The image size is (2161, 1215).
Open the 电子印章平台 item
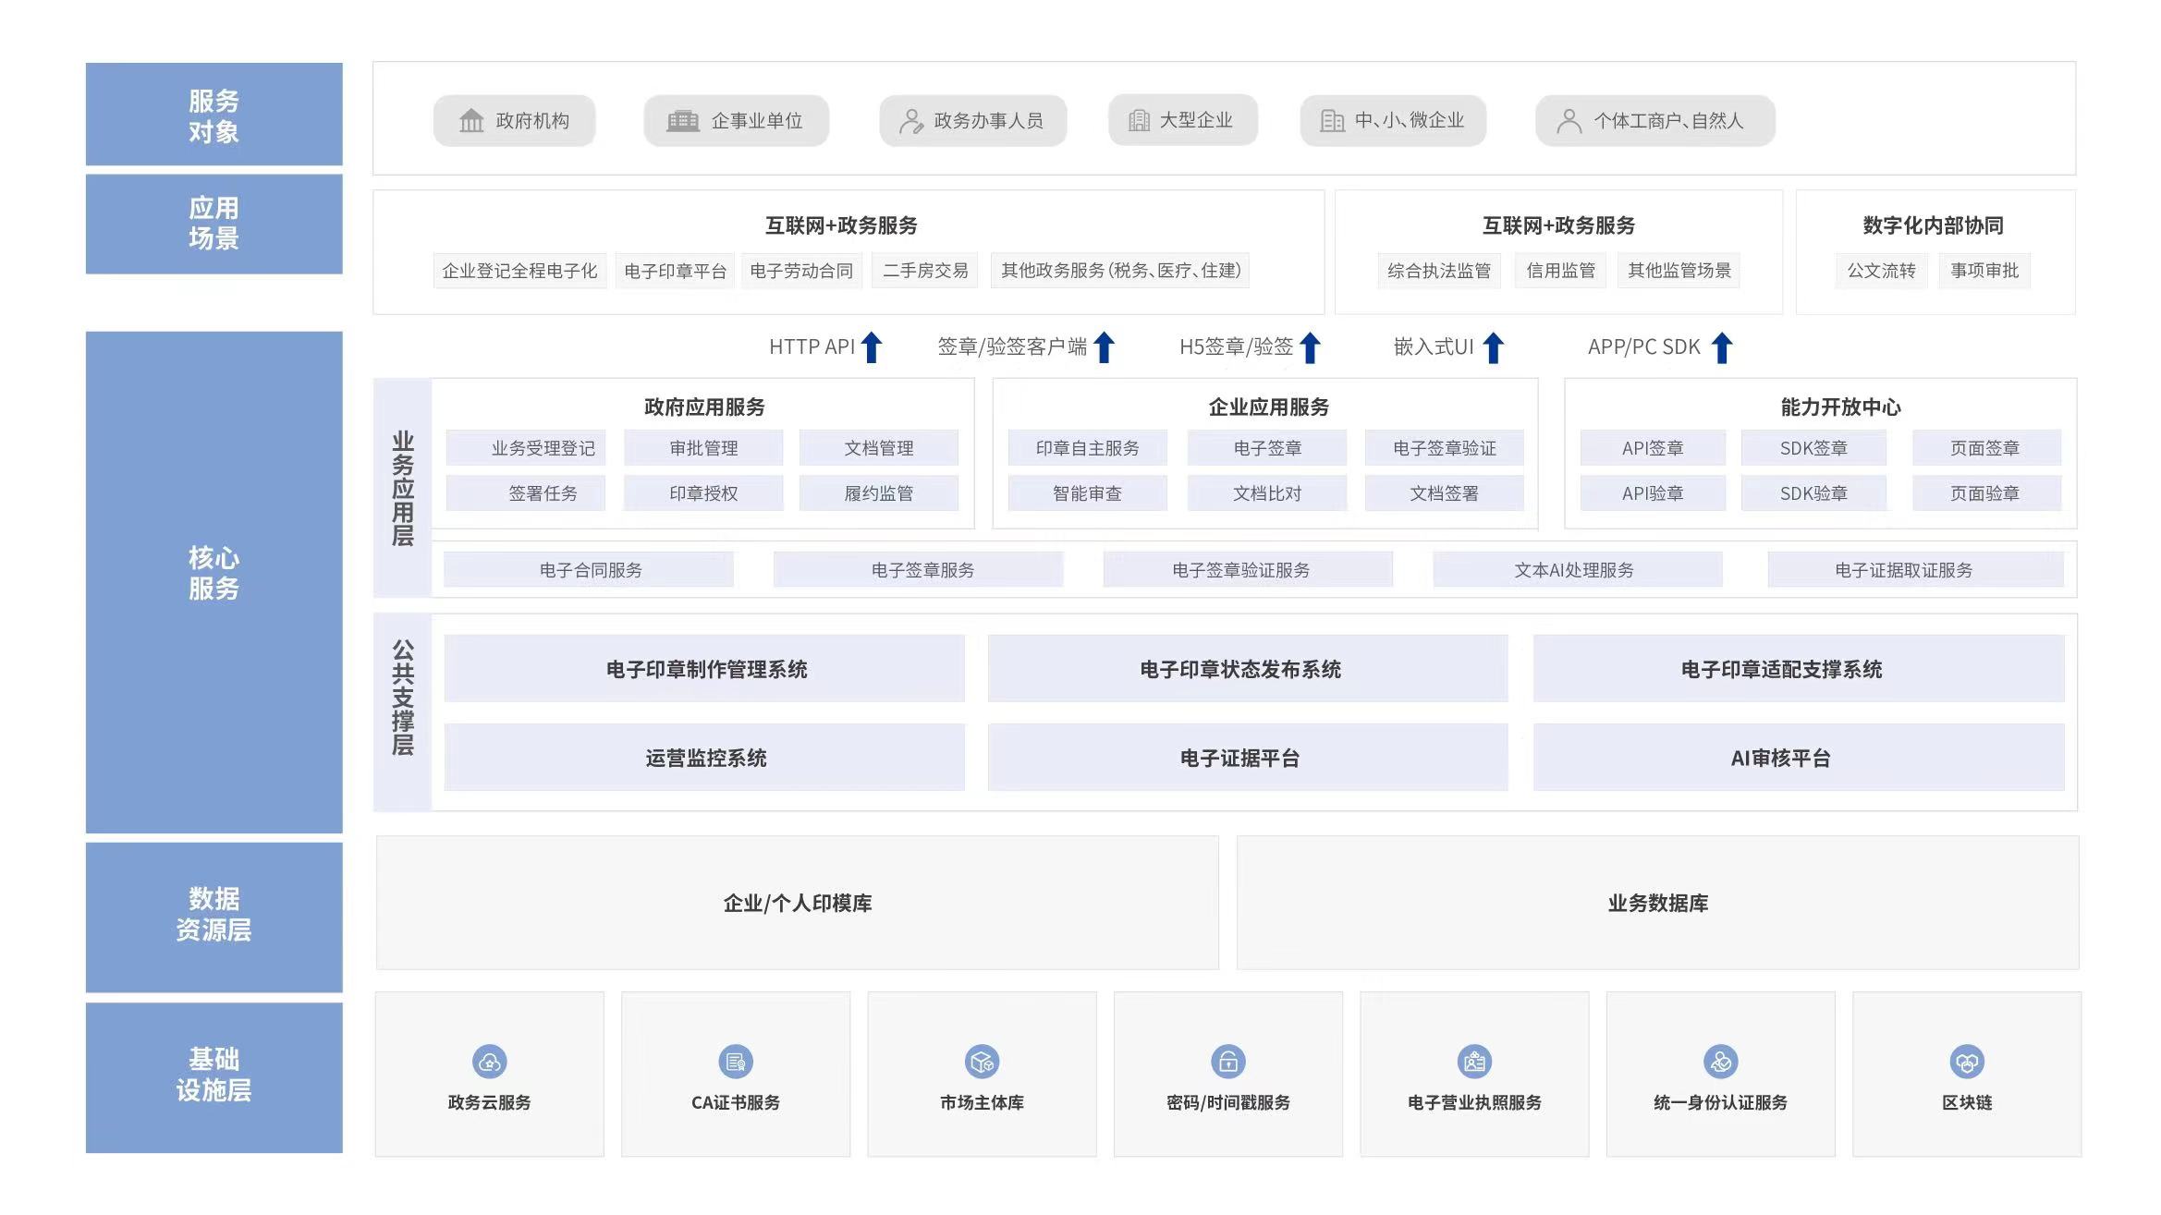pos(674,270)
